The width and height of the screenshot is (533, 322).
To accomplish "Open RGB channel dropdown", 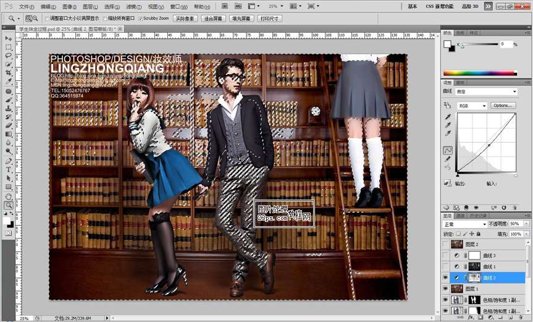I will point(472,106).
